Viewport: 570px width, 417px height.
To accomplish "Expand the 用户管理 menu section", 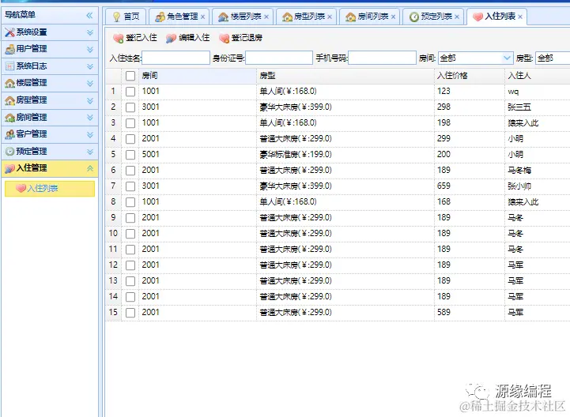I will tap(90, 50).
